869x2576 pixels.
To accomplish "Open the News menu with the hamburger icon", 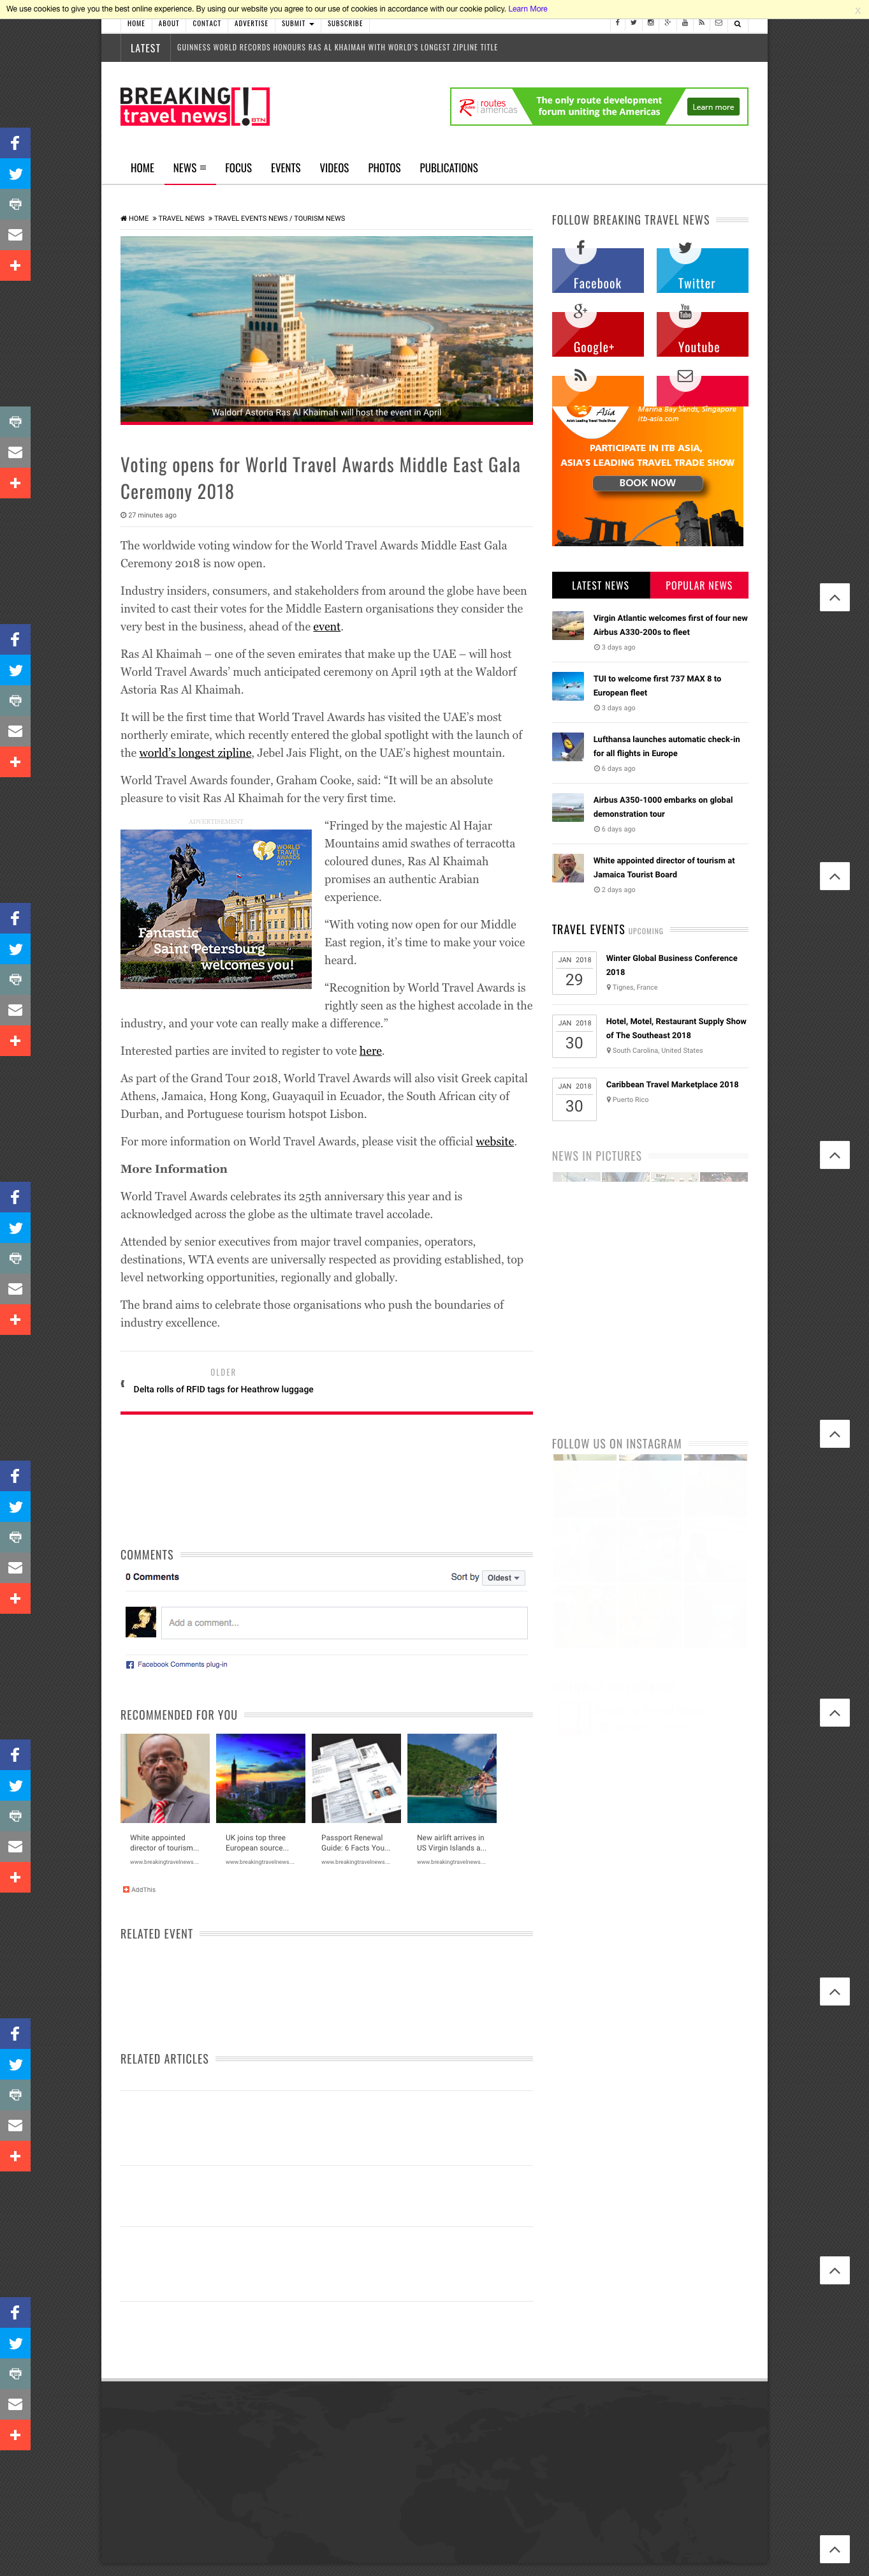I will point(190,168).
